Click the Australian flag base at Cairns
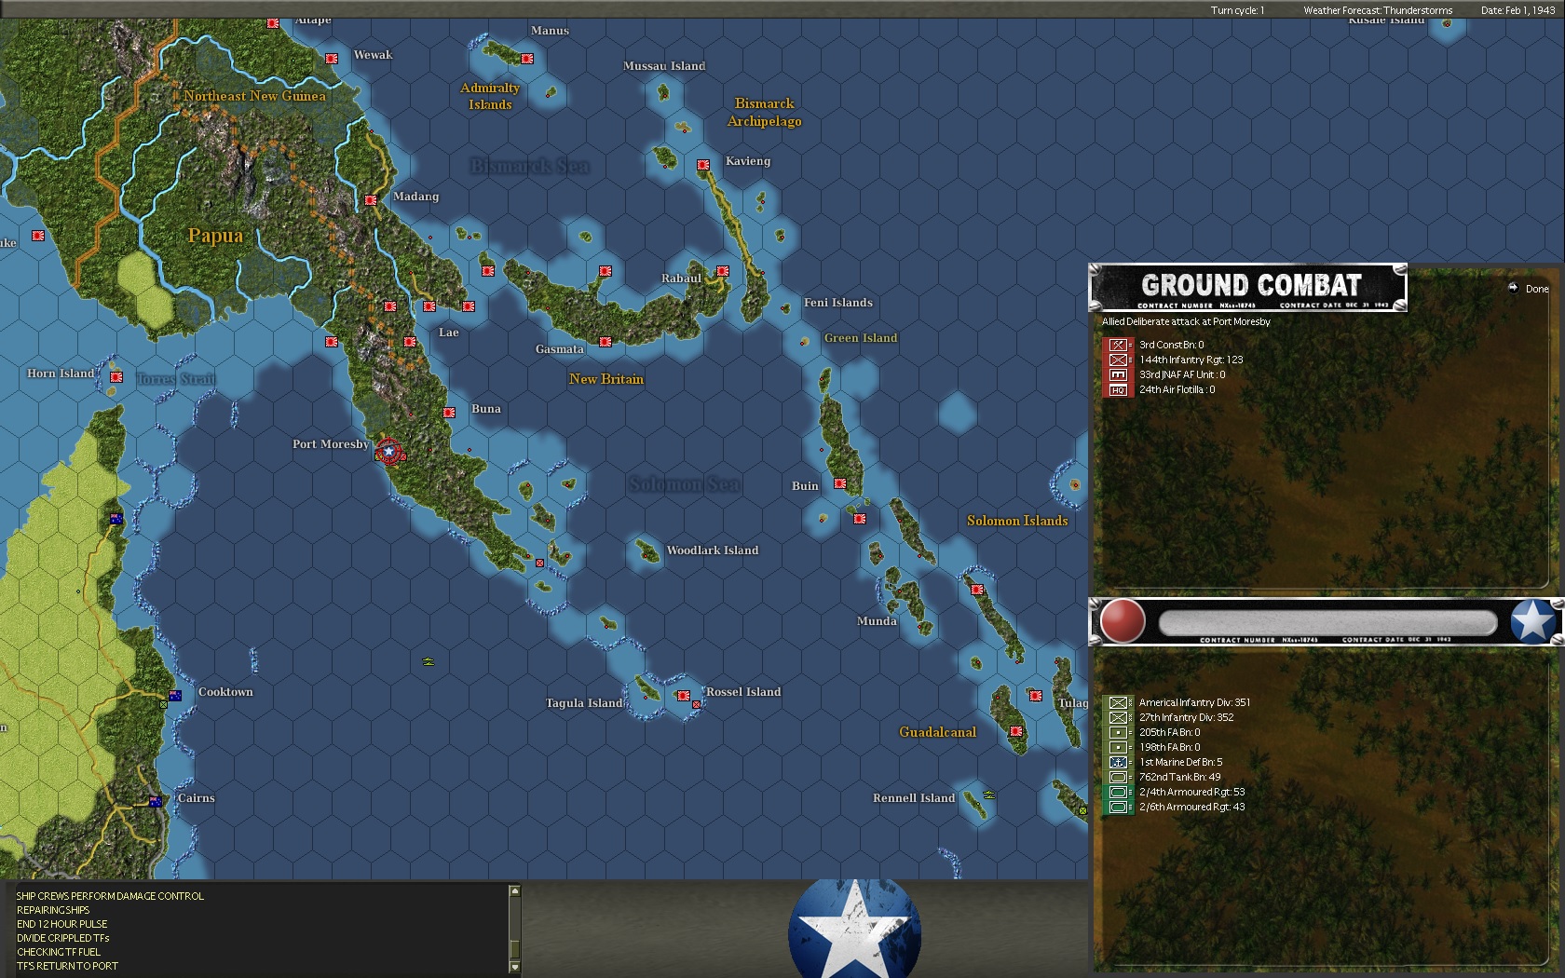The image size is (1565, 978). (x=156, y=801)
